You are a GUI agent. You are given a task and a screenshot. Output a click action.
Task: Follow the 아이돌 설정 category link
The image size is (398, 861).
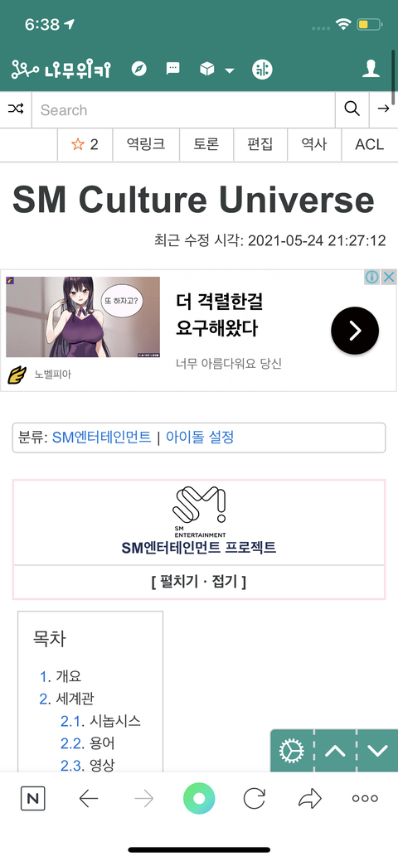click(x=200, y=438)
